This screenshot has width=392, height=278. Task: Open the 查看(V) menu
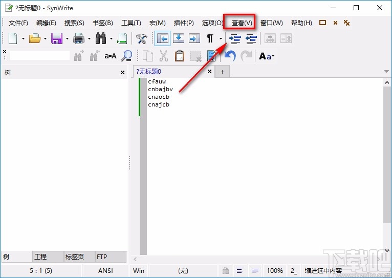(x=242, y=23)
